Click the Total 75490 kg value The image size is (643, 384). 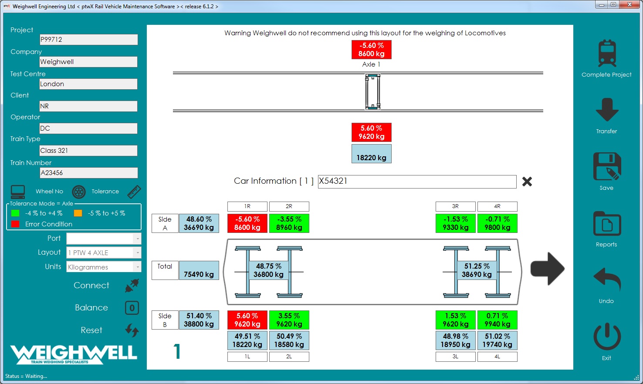(199, 270)
